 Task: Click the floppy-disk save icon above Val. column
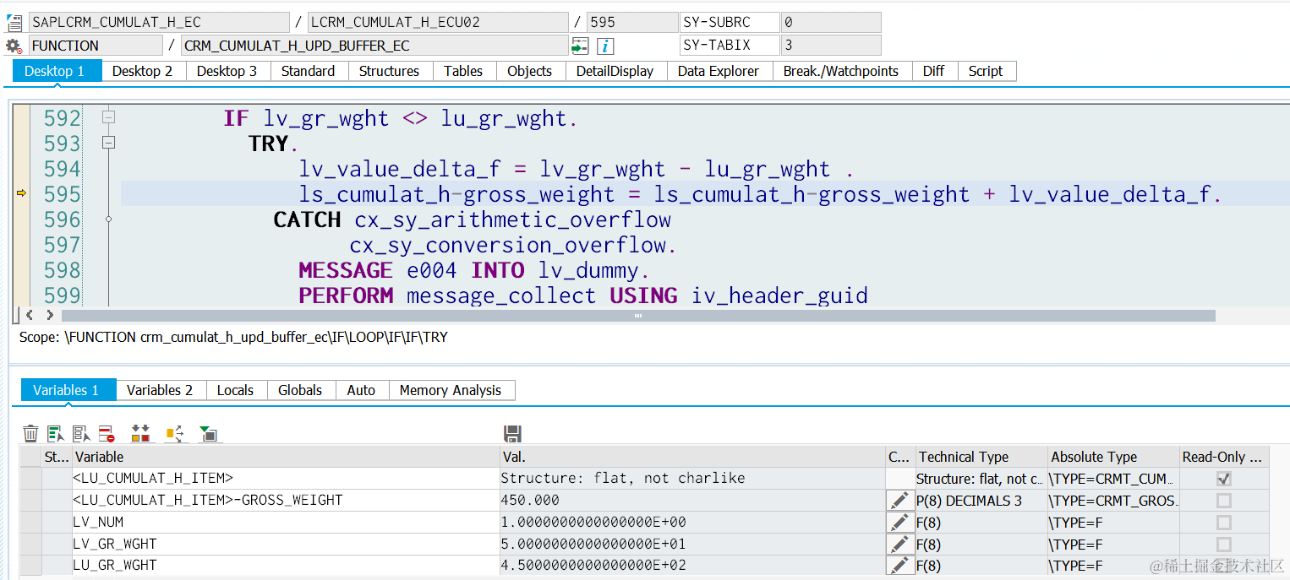(x=512, y=434)
